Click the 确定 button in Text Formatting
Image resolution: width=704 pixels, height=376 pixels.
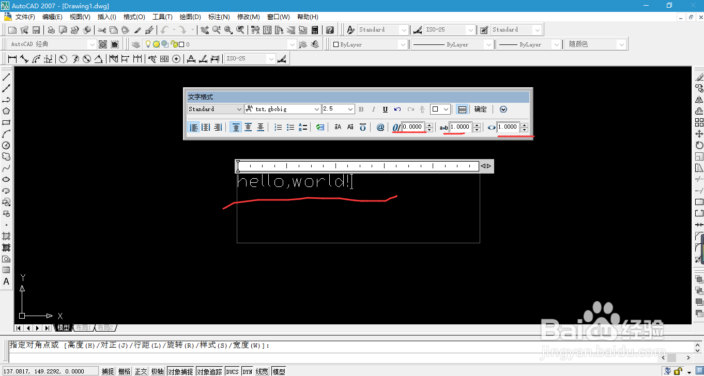[481, 109]
